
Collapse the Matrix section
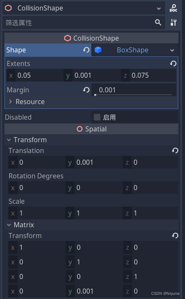(x=9, y=225)
